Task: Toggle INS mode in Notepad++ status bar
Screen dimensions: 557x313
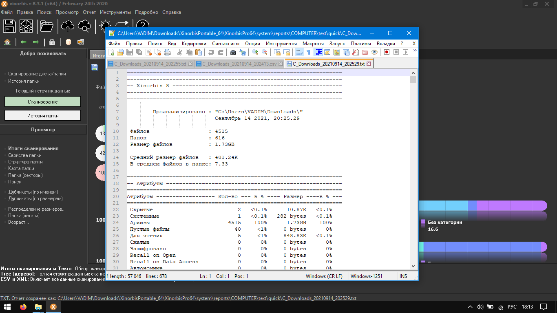Action: (x=403, y=276)
